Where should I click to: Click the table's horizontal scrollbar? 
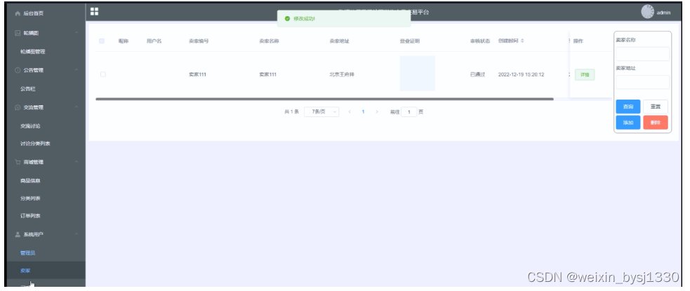point(324,99)
